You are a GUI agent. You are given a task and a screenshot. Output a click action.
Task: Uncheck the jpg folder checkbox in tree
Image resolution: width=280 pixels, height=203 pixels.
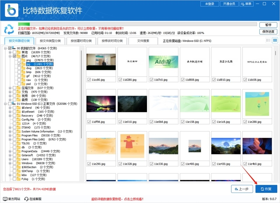[x=19, y=64]
